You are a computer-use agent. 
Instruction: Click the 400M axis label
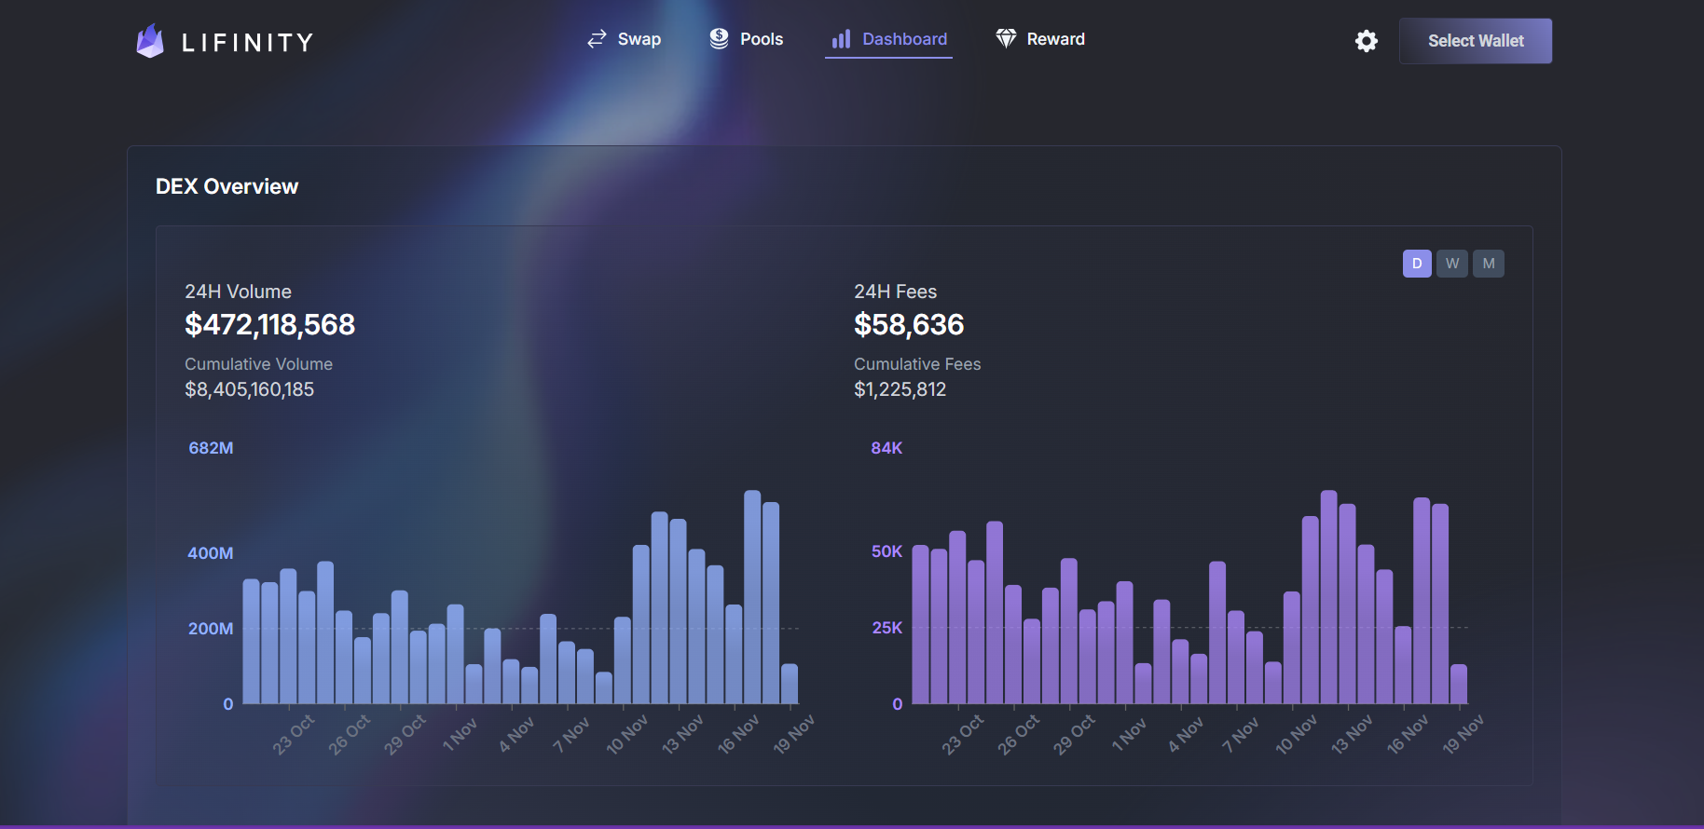click(x=211, y=553)
